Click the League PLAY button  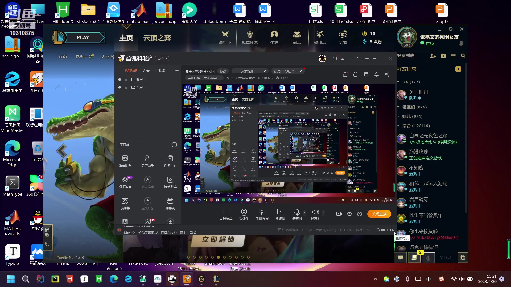point(83,37)
